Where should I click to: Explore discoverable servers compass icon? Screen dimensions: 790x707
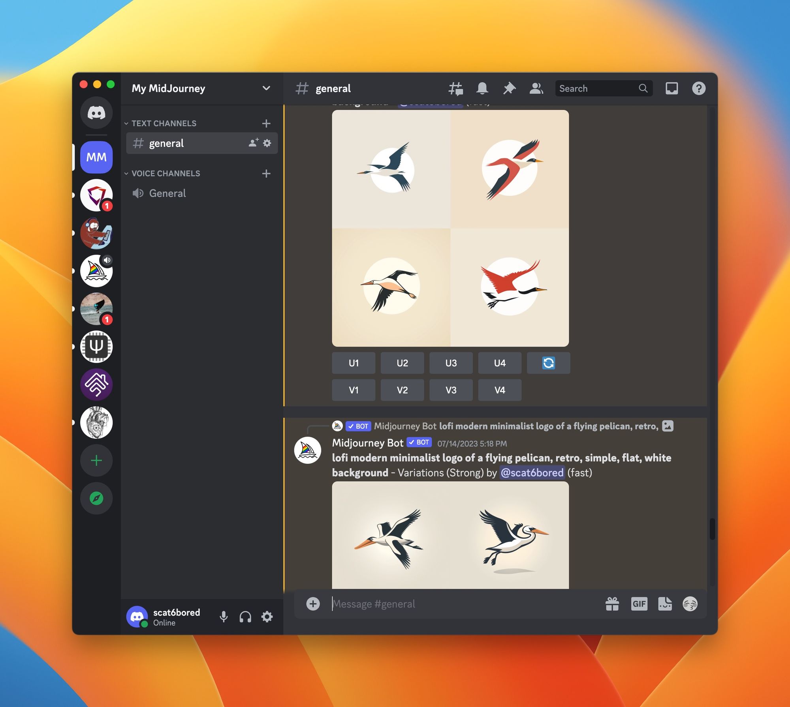point(96,498)
